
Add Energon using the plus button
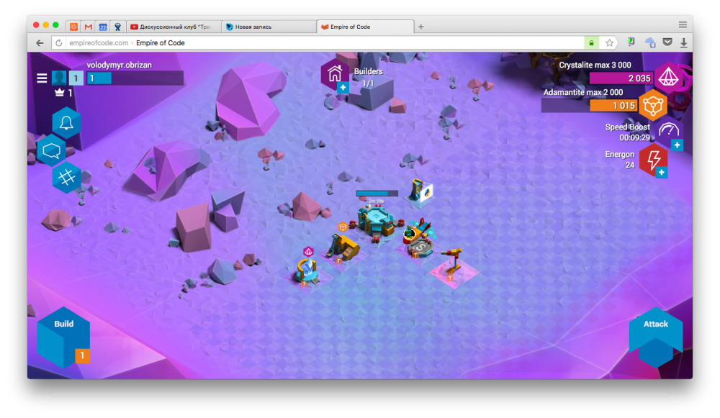661,173
